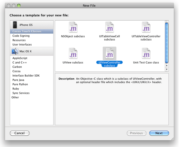Viewport: 179px width, 147px height.
Task: Open the Sync Services category
Action: click(x=32, y=93)
